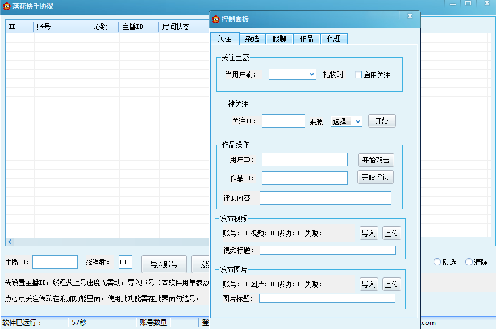Click the 导入账号 button
Viewport: 496px width, 329px height.
(164, 264)
